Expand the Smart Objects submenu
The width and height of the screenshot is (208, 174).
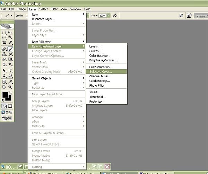click(x=57, y=78)
